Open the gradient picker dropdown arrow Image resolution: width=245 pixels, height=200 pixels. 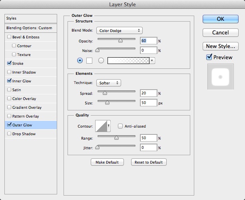(x=152, y=61)
